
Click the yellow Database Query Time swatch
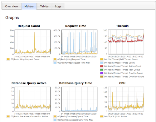click(x=55, y=116)
